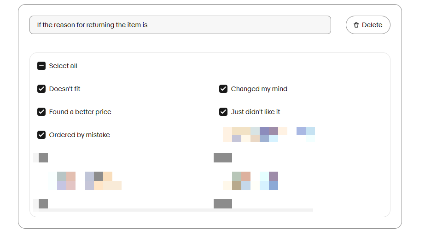
Task: Uncheck the Doesn't fit checkbox
Action: tap(41, 89)
